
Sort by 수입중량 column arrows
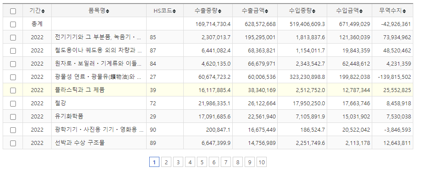pyautogui.click(x=314, y=11)
